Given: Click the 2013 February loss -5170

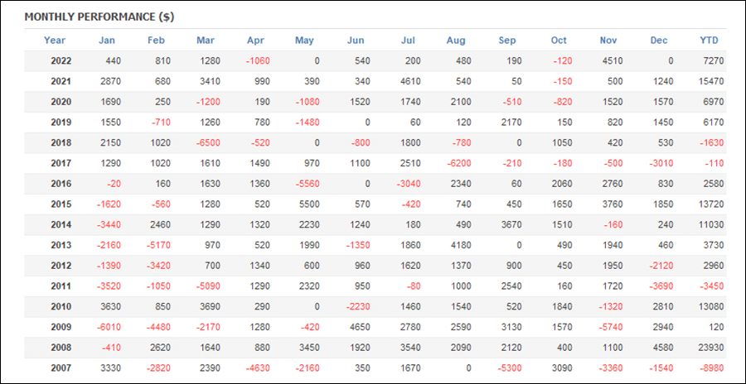Looking at the screenshot, I should point(159,246).
